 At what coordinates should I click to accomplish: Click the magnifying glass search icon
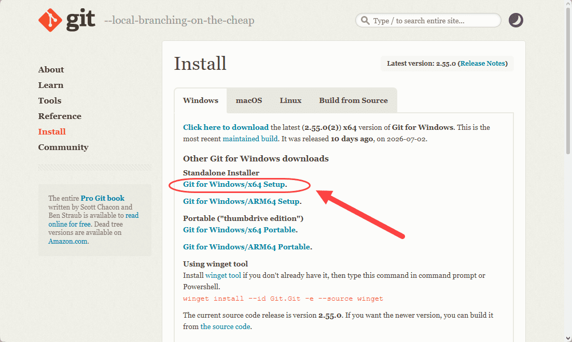point(365,20)
